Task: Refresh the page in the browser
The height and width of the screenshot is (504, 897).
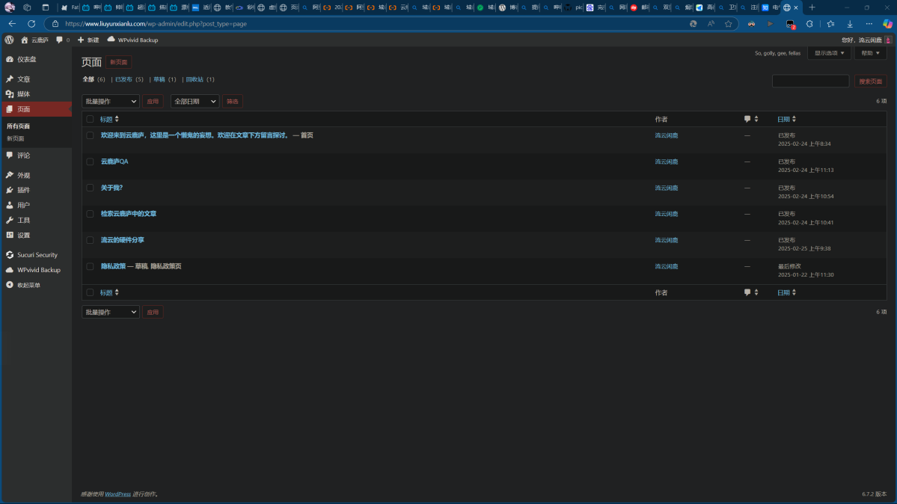Action: (31, 24)
